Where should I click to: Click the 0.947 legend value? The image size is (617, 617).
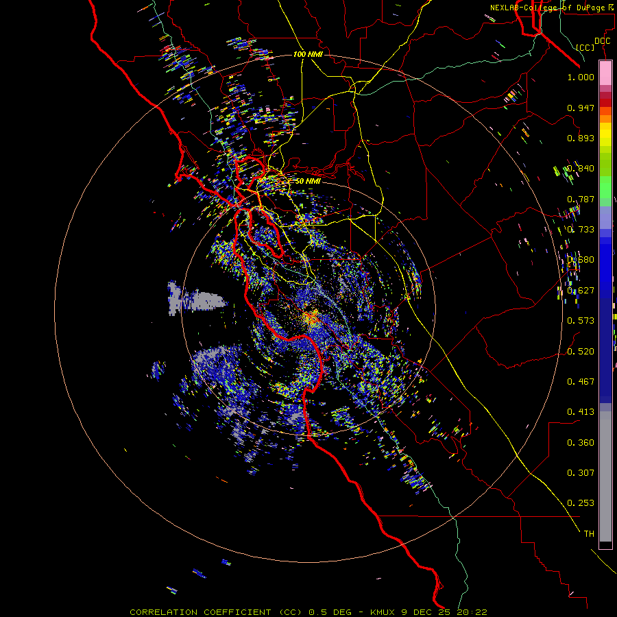(581, 108)
